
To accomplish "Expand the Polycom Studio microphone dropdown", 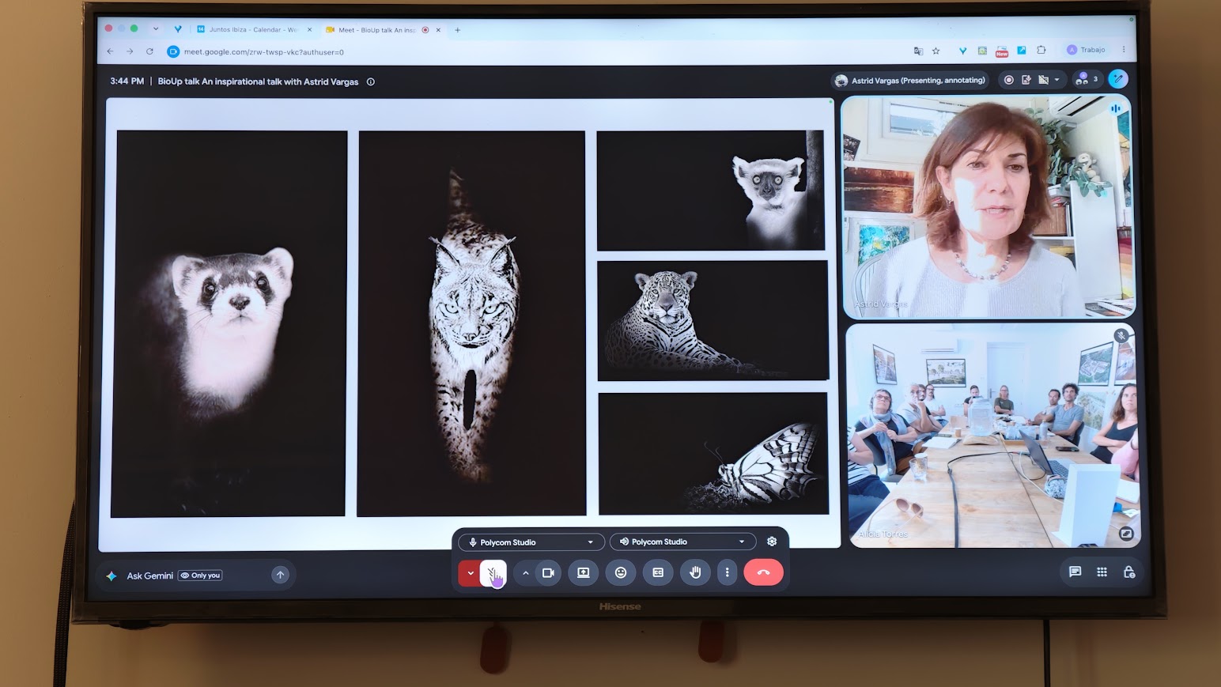I will pyautogui.click(x=531, y=542).
